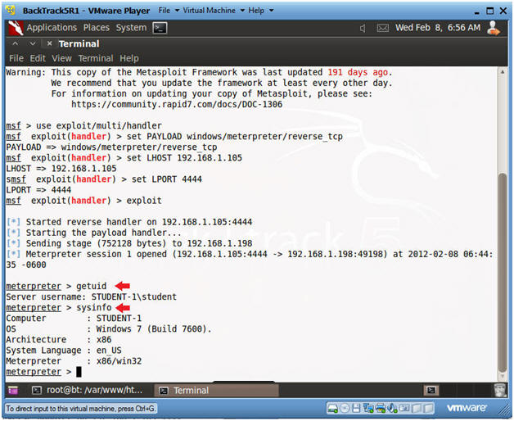Click the '191 days ago' red text
Viewport: 514px width, 421px height.
[358, 72]
